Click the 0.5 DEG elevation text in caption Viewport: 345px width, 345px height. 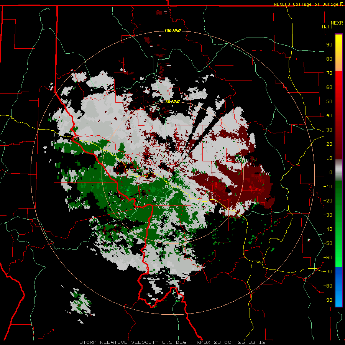[174, 342]
